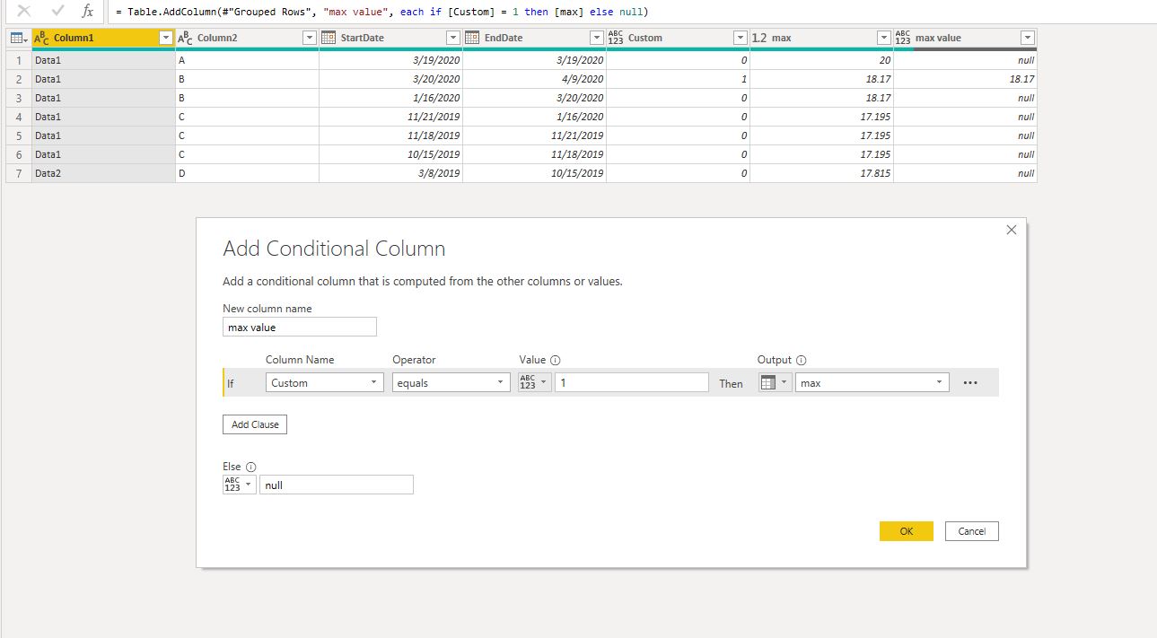Open the Operator dropdown showing equals
The width and height of the screenshot is (1157, 638).
click(452, 382)
